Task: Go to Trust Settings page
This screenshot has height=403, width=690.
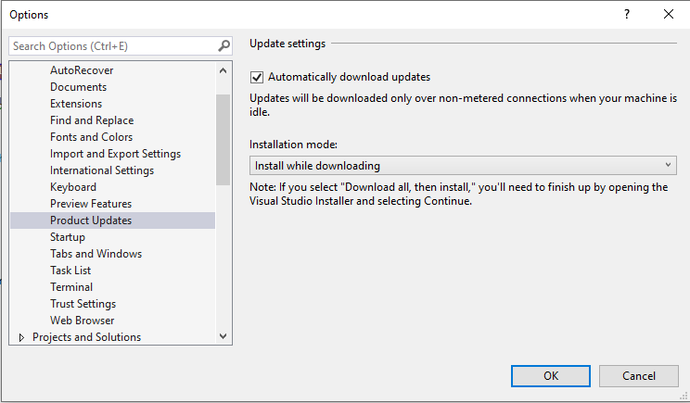Action: (x=83, y=304)
